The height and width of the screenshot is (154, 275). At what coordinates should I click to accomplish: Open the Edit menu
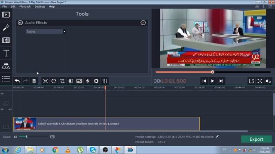pyautogui.click(x=13, y=6)
